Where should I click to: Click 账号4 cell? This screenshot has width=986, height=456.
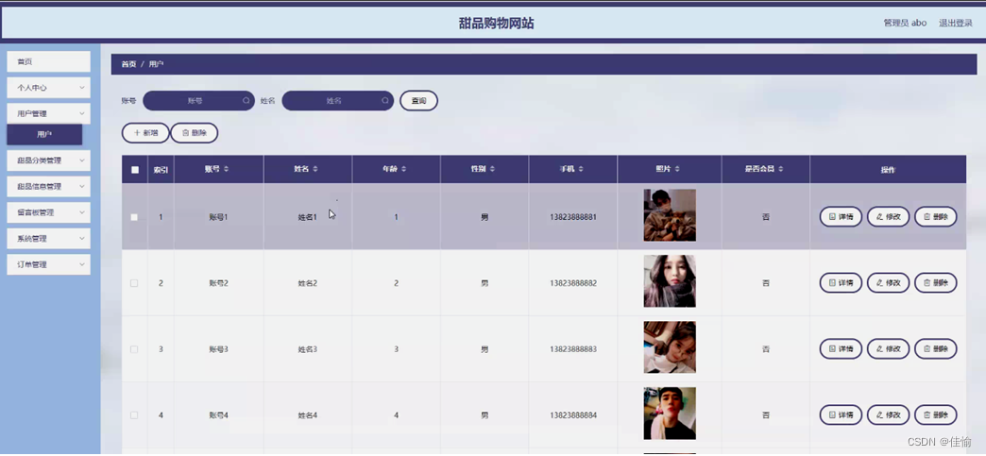[x=219, y=415]
